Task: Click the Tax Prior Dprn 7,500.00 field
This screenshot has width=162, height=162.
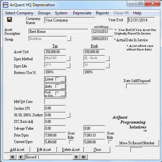Action: [x=55, y=135]
